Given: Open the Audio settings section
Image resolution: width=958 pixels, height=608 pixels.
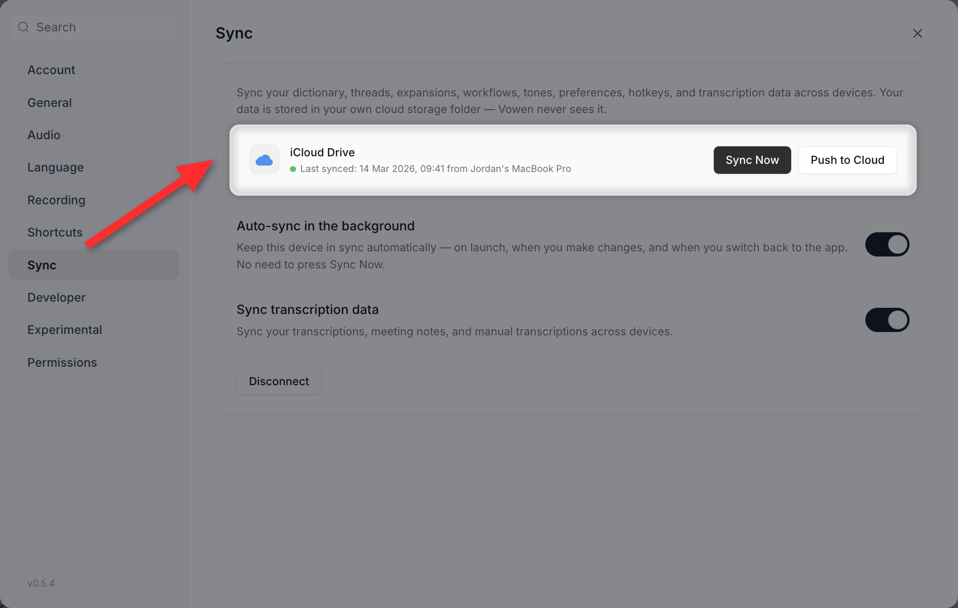Looking at the screenshot, I should (94, 135).
